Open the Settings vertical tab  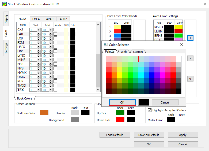click(6, 48)
